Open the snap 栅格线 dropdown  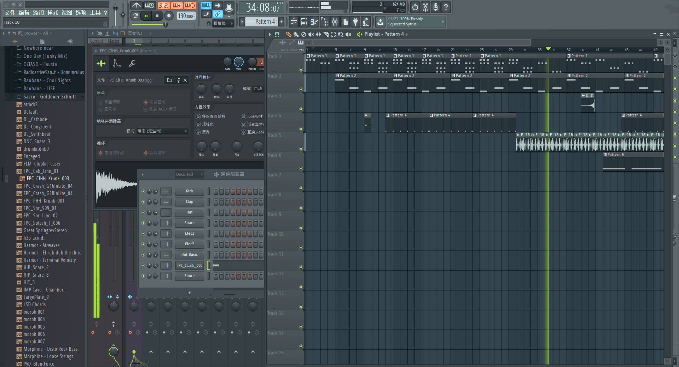pos(223,23)
